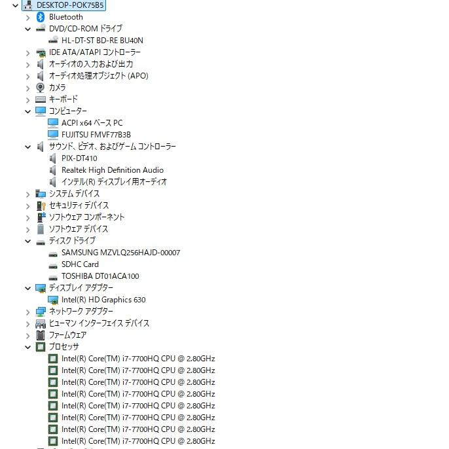Collapse the ディスク ドライブ category

pyautogui.click(x=27, y=241)
